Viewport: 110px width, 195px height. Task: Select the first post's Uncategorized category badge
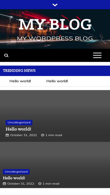click(x=19, y=122)
